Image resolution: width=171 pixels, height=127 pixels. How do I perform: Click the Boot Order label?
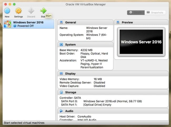(67, 53)
